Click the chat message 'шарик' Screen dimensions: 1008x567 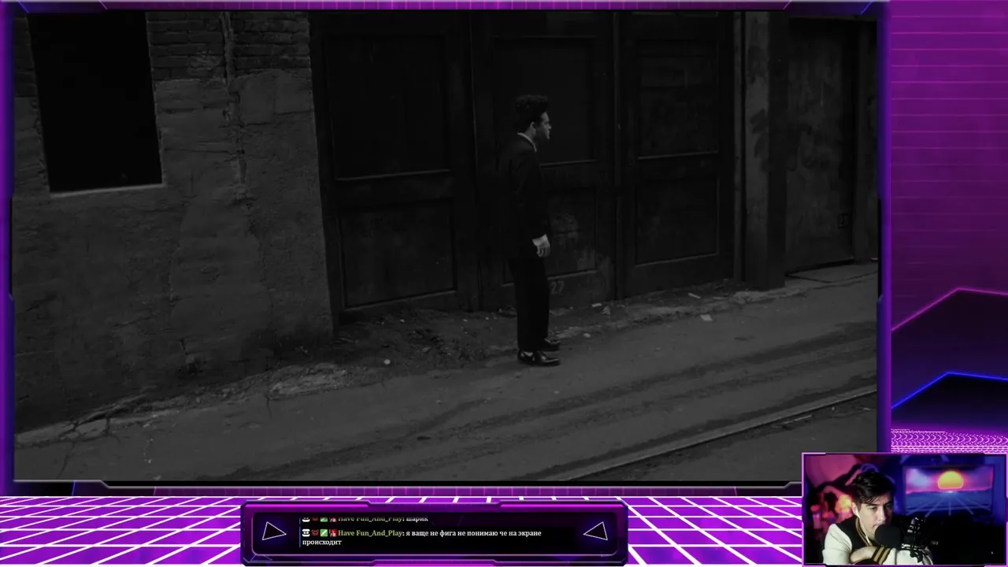coord(417,519)
